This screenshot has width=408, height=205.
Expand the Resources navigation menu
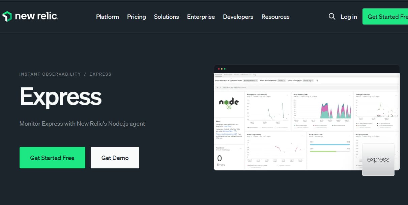tap(275, 17)
